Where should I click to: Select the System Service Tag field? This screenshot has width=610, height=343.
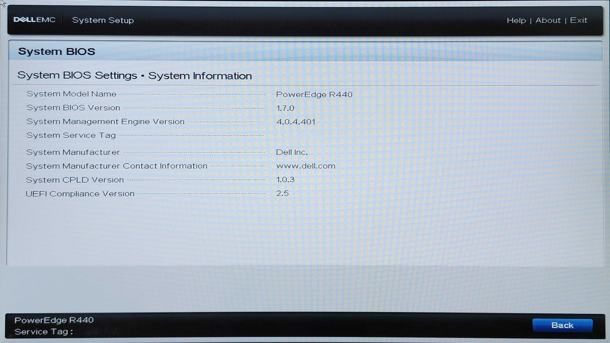71,135
